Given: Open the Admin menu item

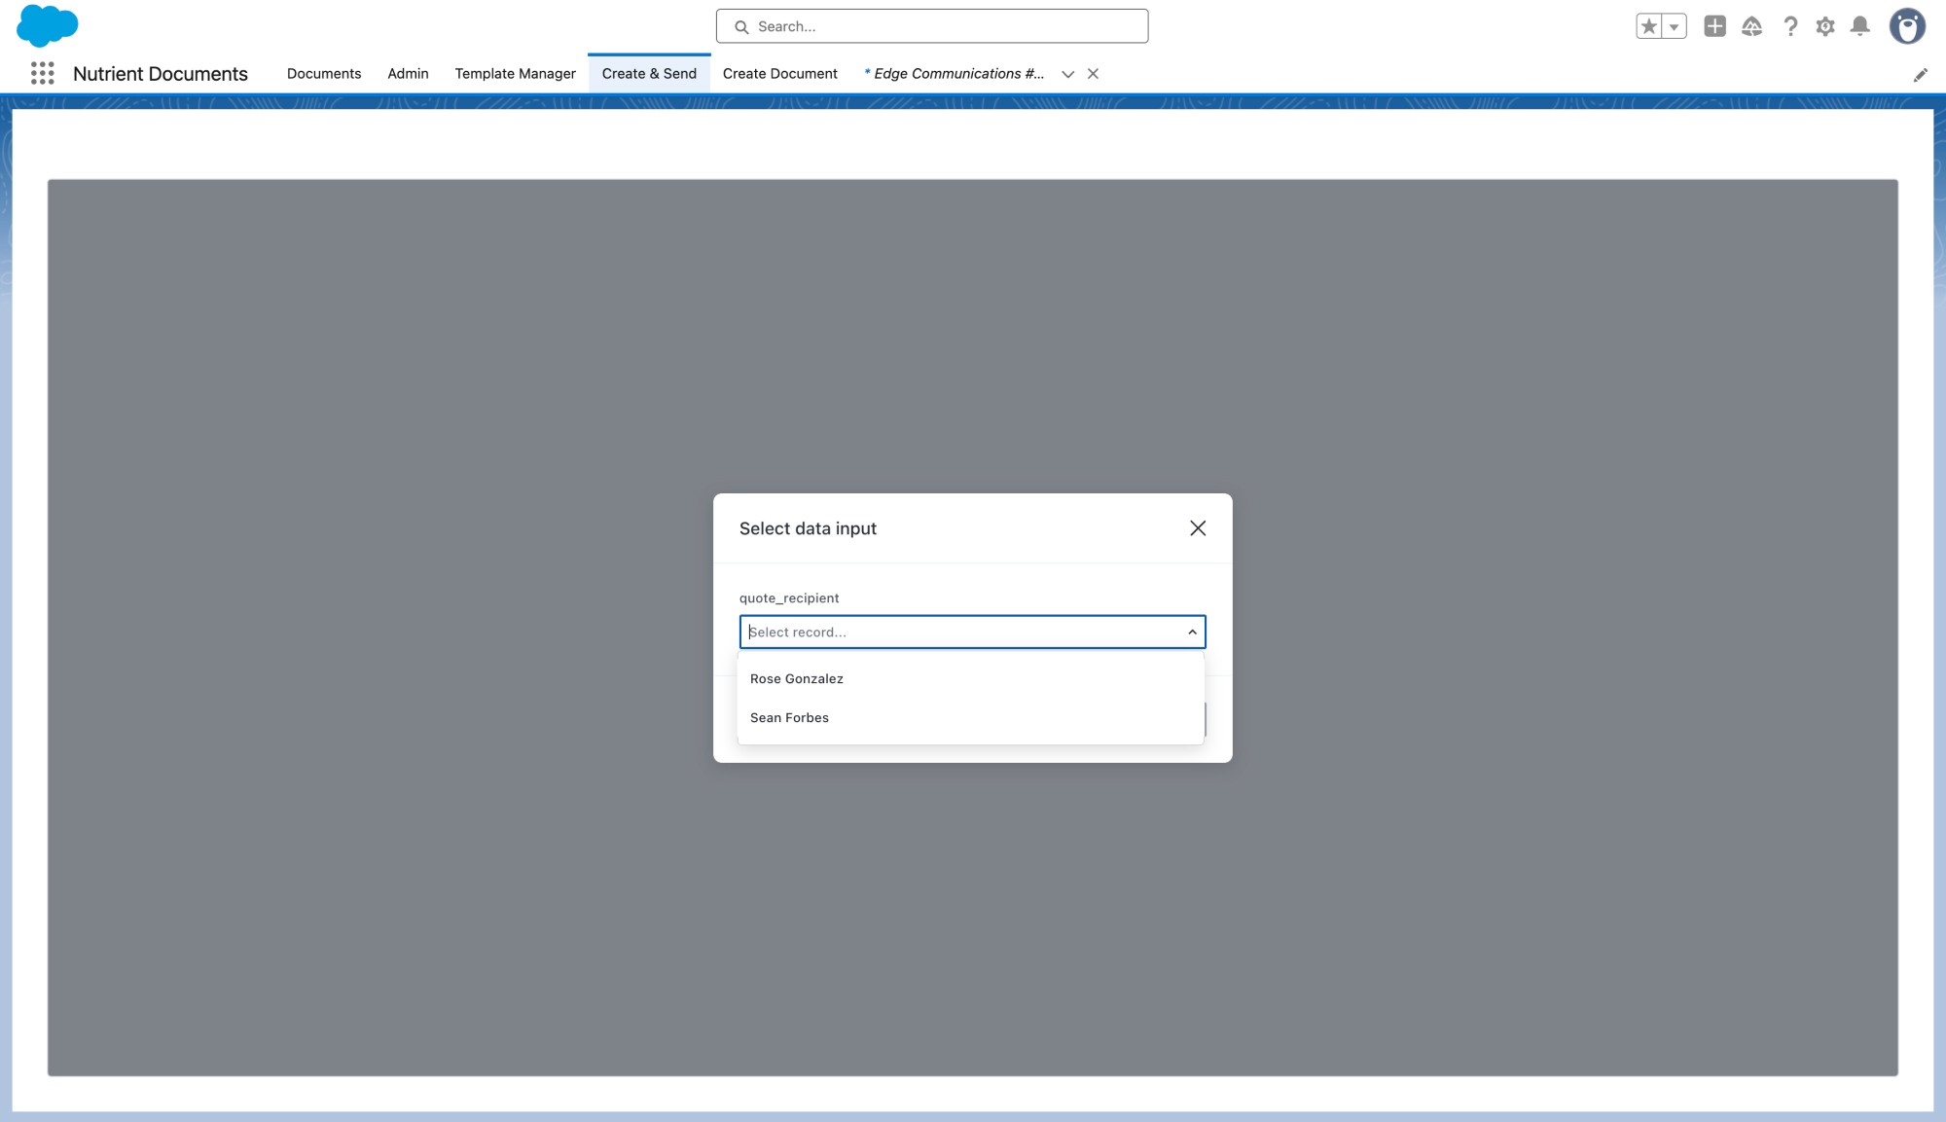Looking at the screenshot, I should (408, 73).
